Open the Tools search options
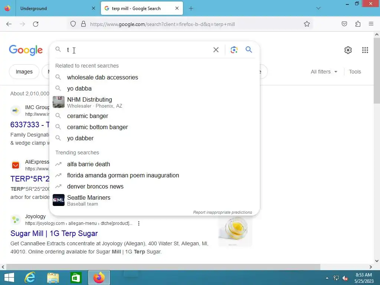This screenshot has height=285, width=380. point(355,72)
